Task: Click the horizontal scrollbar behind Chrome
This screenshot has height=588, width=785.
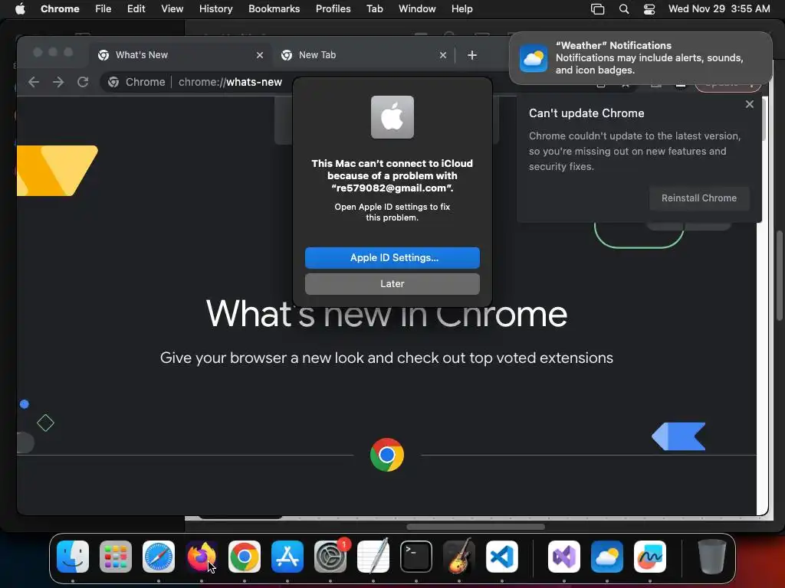Action: point(475,527)
